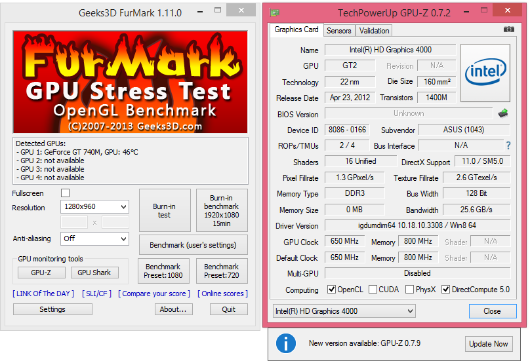Image resolution: width=530 pixels, height=361 pixels.
Task: Open the Anti-aliasing dropdown
Action: 94,238
